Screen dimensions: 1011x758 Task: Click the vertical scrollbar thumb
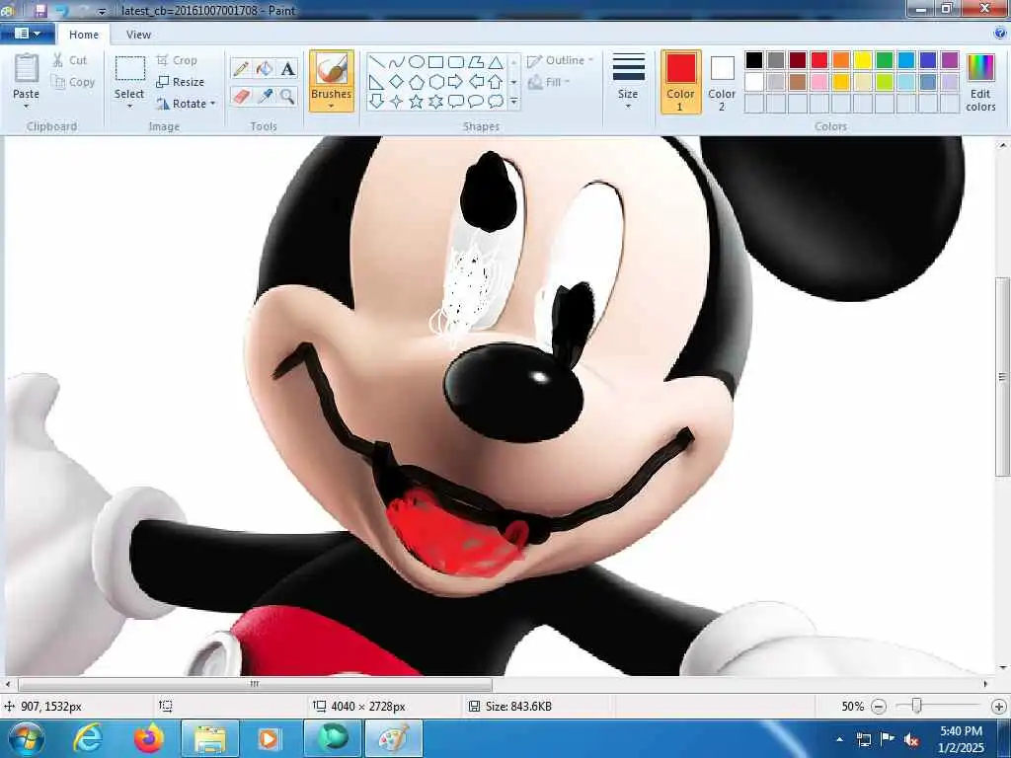click(1002, 377)
